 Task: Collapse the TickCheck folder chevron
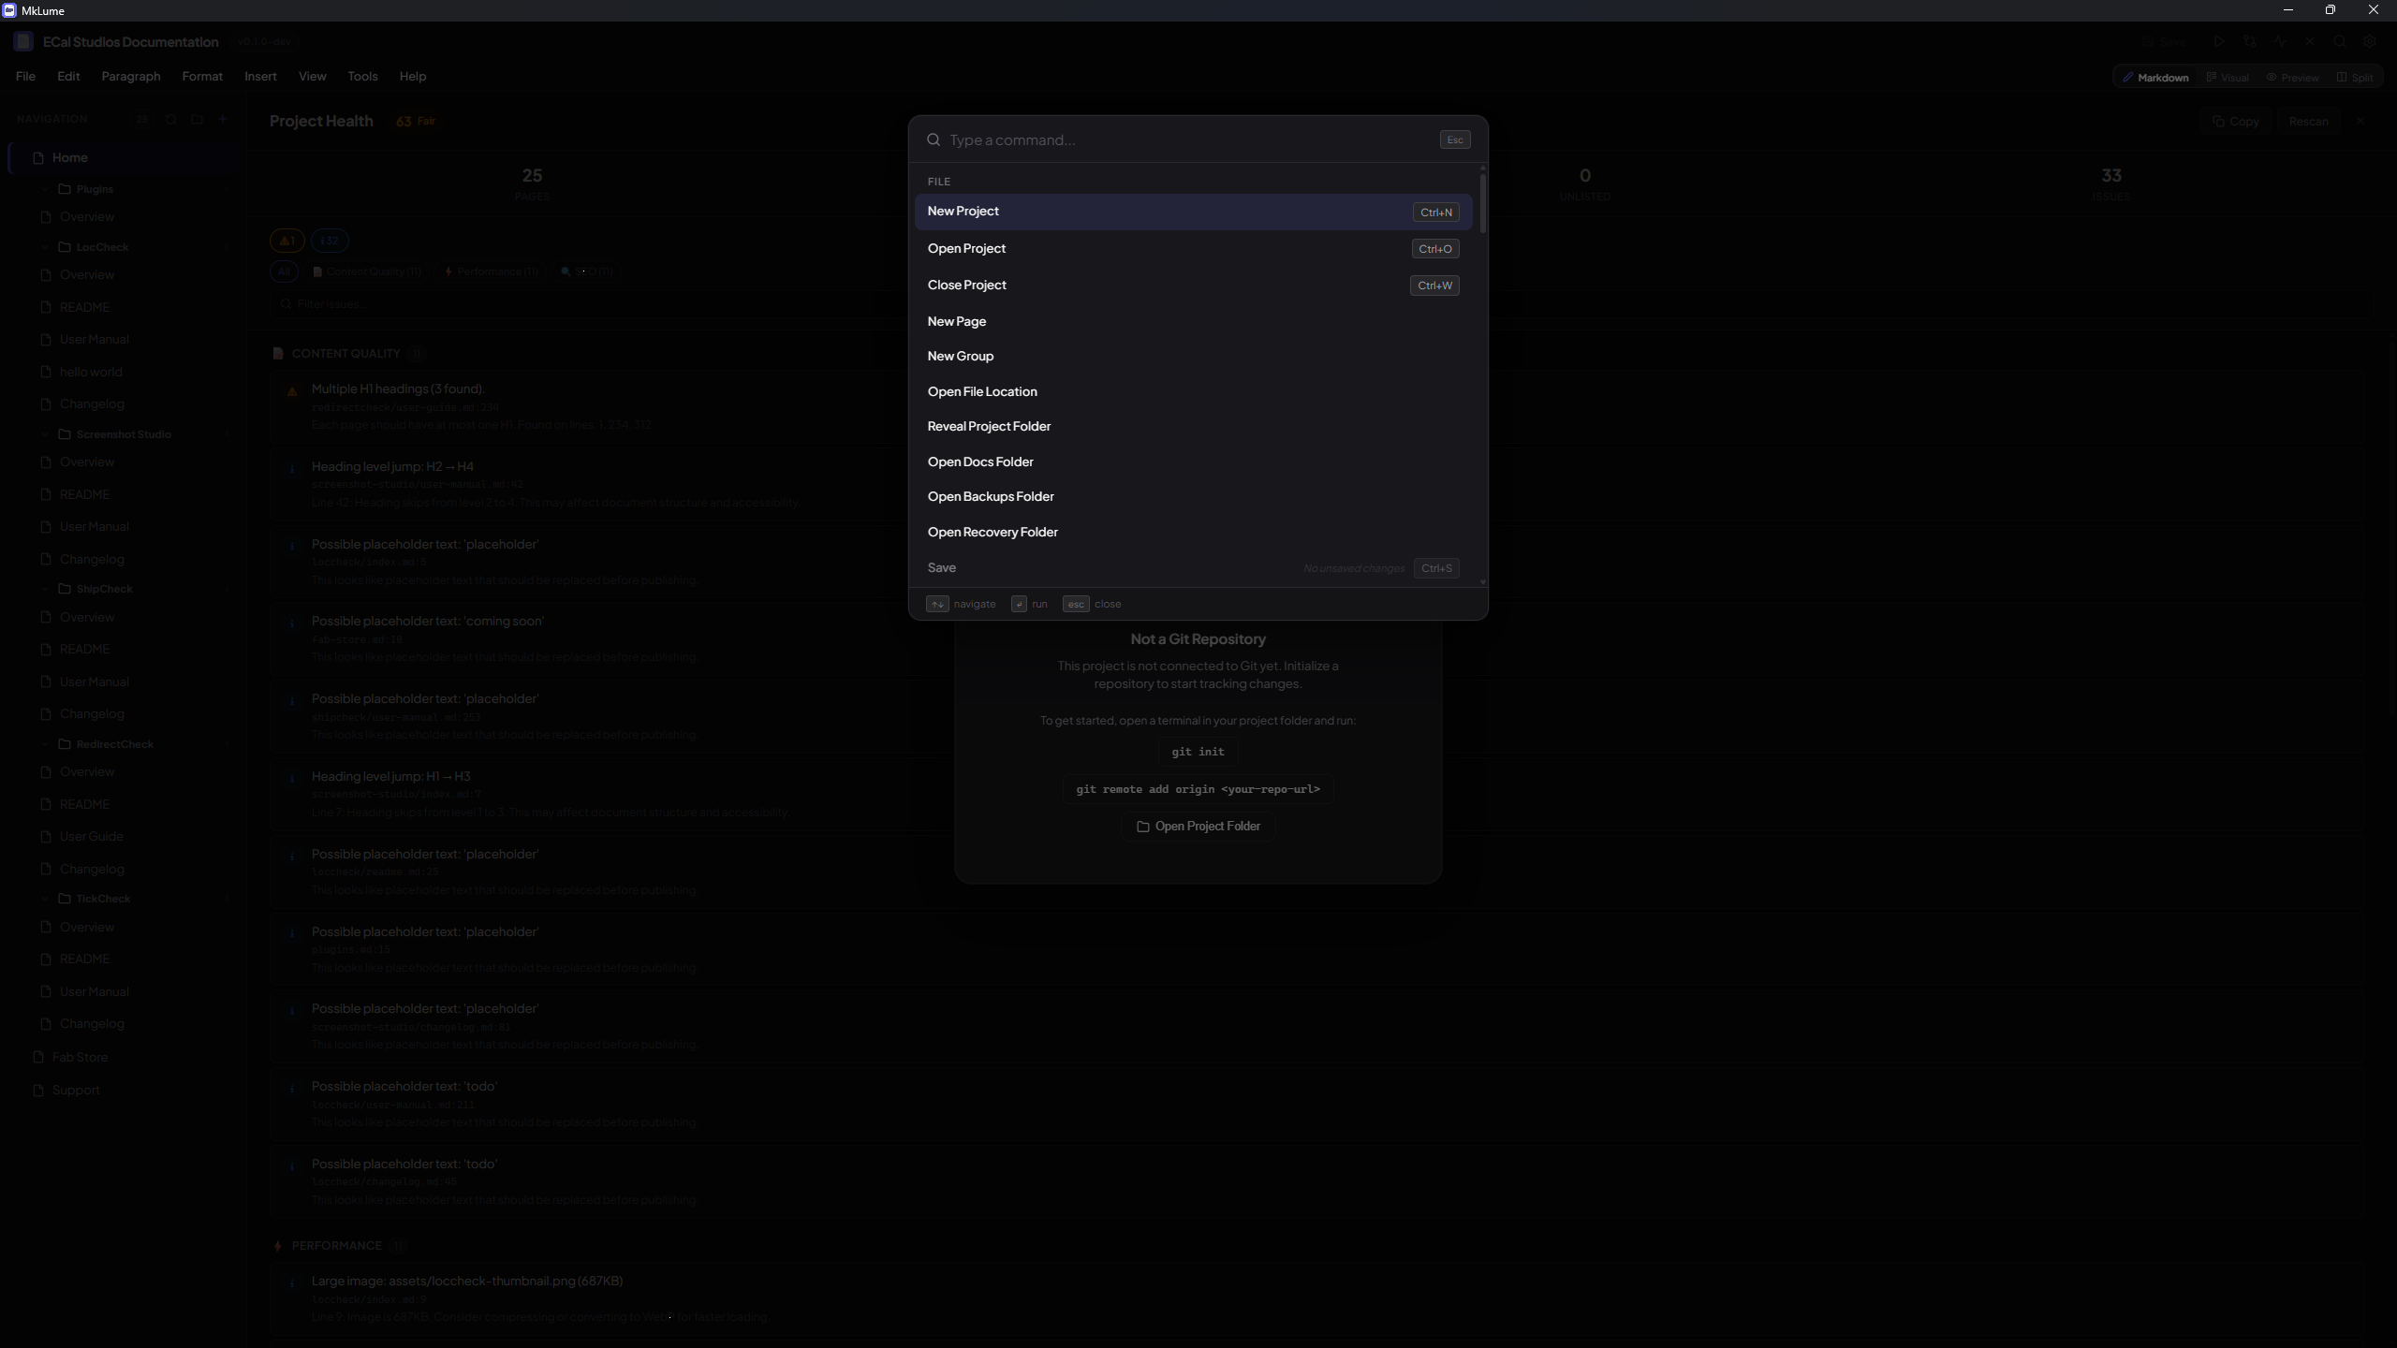point(44,899)
